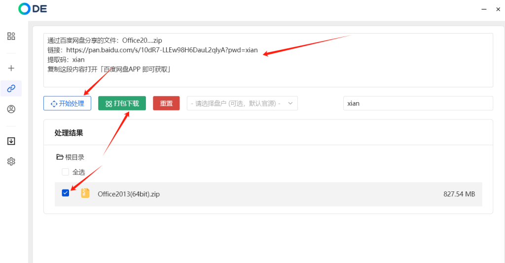The height and width of the screenshot is (263, 505).
Task: Click the 827.54 MB file size
Action: click(459, 194)
